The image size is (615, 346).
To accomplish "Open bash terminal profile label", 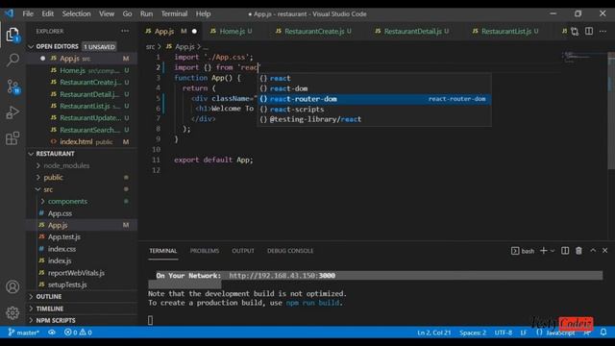I will pos(523,251).
